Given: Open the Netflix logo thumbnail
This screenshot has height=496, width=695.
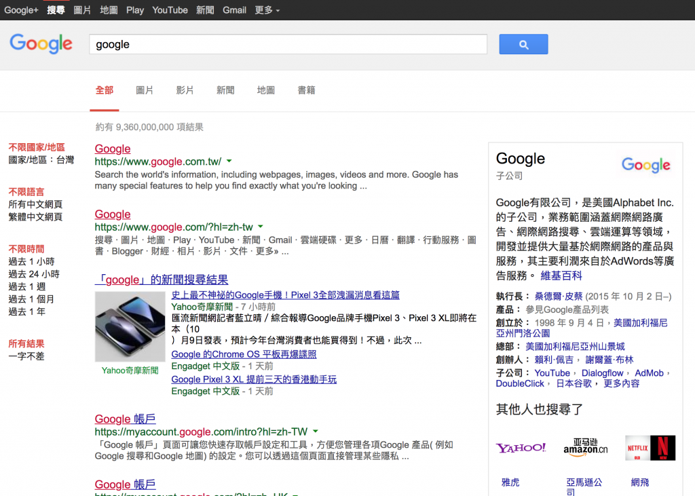Looking at the screenshot, I should (650, 448).
